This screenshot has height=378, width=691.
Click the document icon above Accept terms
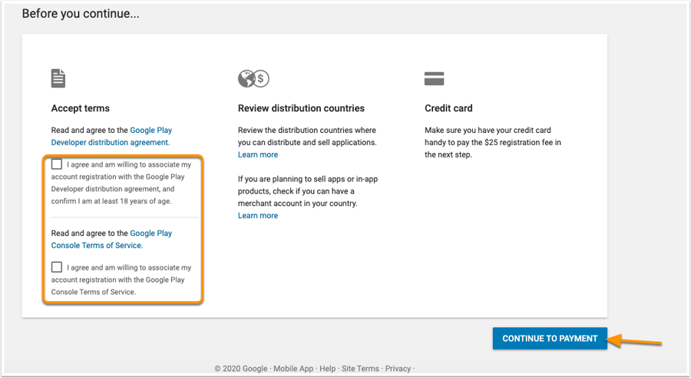point(58,78)
